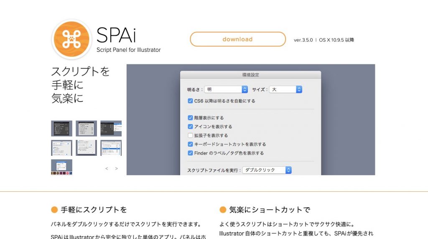Image resolution: width=428 pixels, height=239 pixels.
Task: Click the orange SPAi logo icon
Action: click(72, 39)
